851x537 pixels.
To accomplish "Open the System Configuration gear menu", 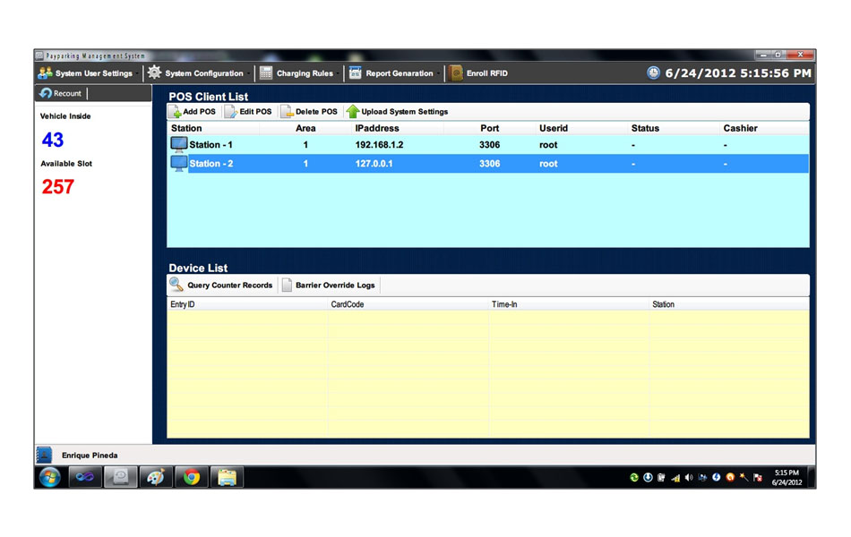I will pyautogui.click(x=155, y=73).
